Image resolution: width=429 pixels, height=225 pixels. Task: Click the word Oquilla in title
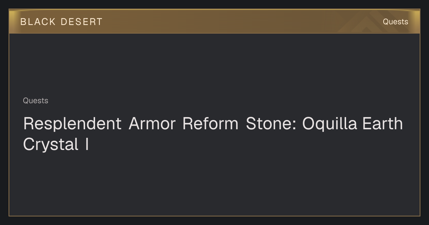[329, 124]
